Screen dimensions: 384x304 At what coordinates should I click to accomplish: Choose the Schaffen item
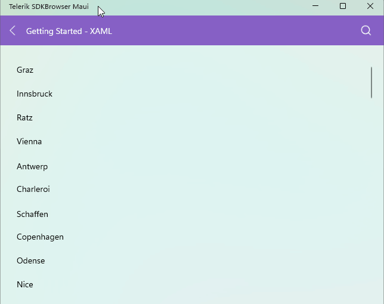point(32,214)
